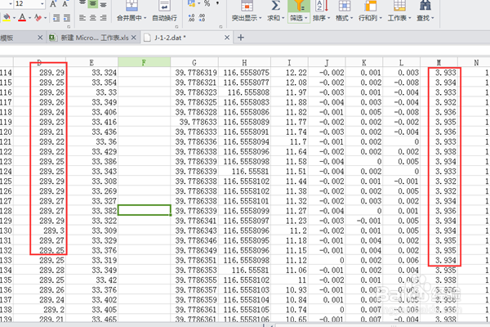This screenshot has width=490, height=327.
Task: Click the decrease decimal places icon
Action: [202, 18]
